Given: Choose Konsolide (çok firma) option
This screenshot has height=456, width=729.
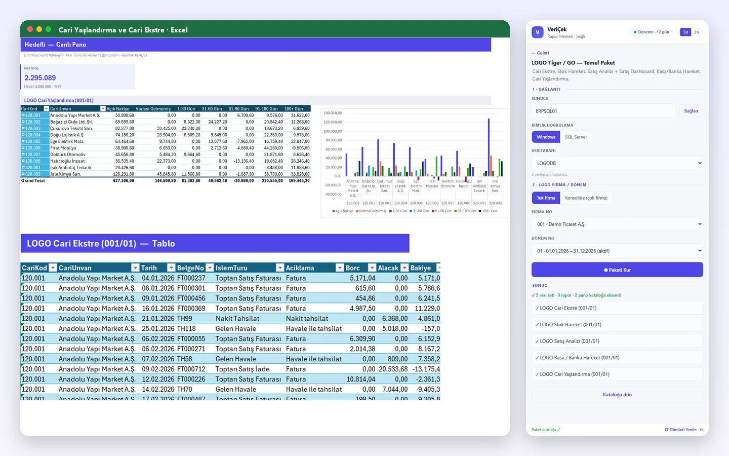Looking at the screenshot, I should click(x=586, y=198).
